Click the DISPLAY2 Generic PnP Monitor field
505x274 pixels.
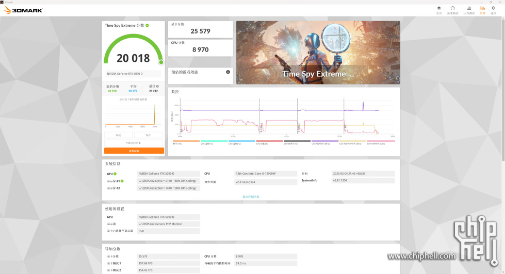(169, 224)
